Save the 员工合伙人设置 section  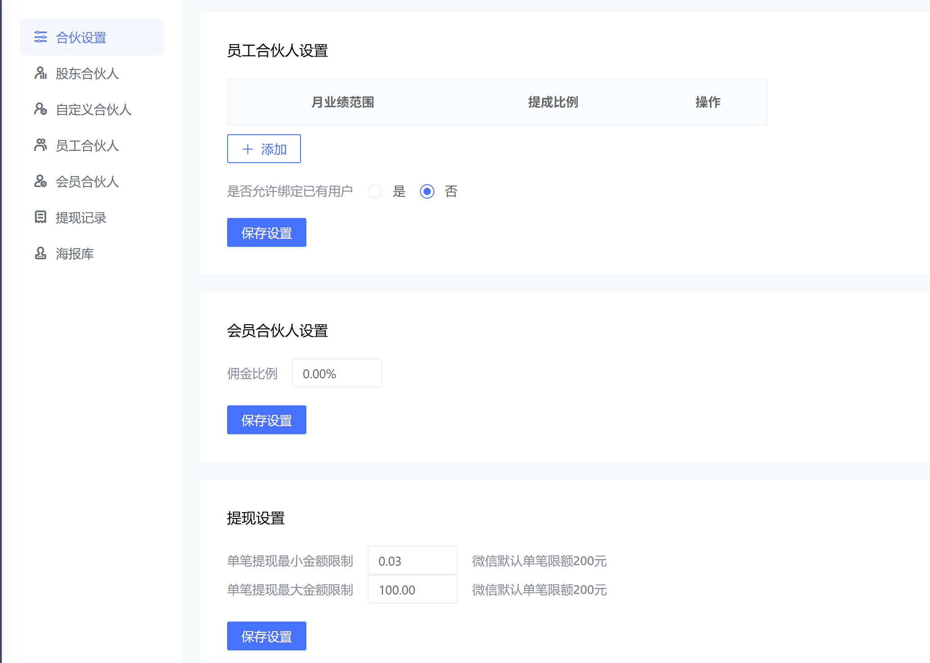[266, 233]
